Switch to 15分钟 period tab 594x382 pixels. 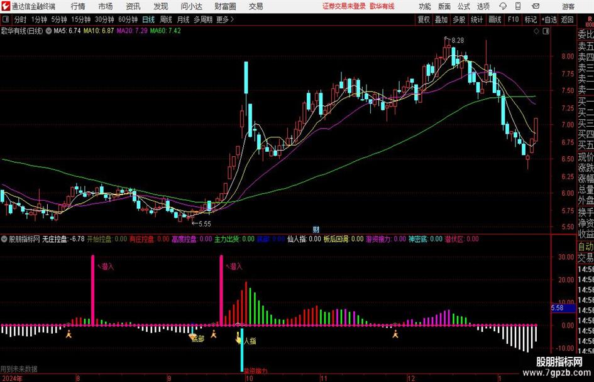(x=81, y=19)
